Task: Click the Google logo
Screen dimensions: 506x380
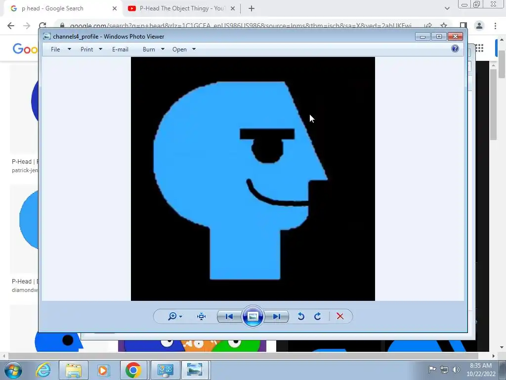Action: tap(25, 49)
